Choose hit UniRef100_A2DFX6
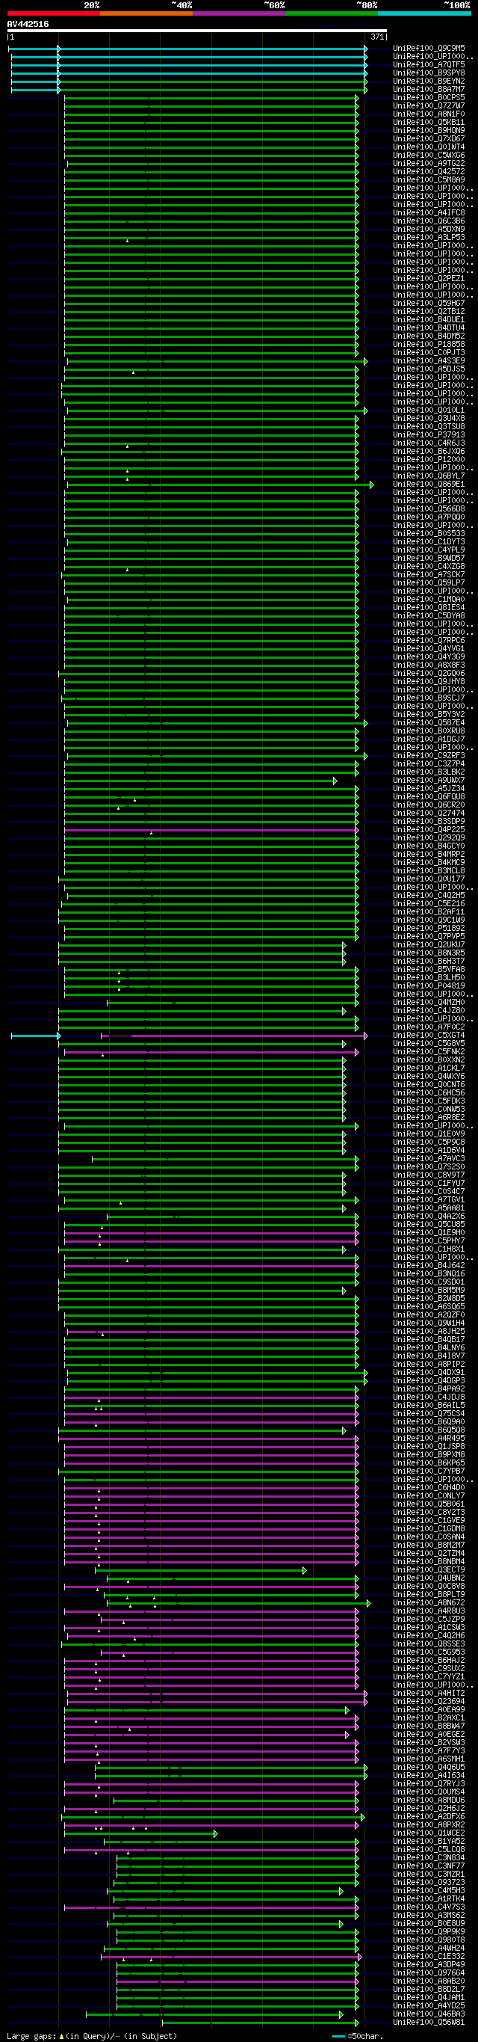This screenshot has height=2042, width=478. 429,1818
